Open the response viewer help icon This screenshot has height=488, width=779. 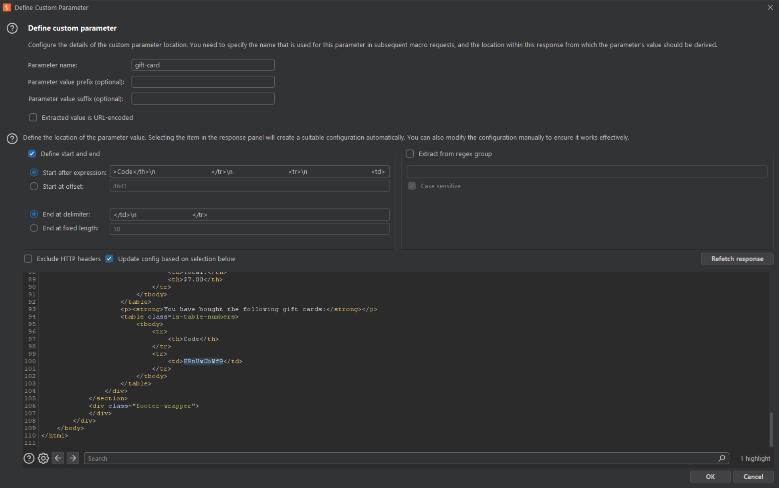[x=29, y=458]
